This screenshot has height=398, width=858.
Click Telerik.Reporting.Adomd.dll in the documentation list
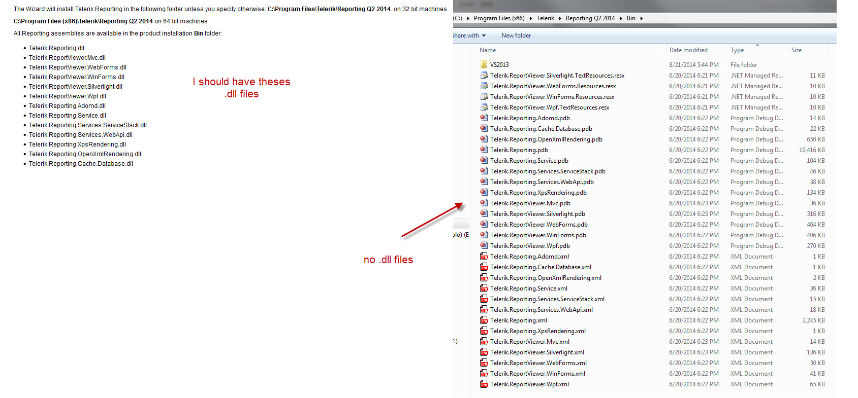click(67, 106)
